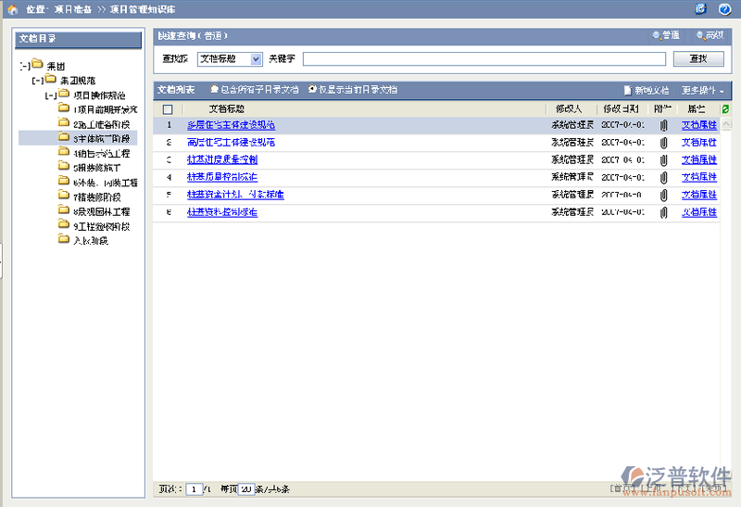
Task: Click the home icon in the top bar
Action: click(x=13, y=9)
